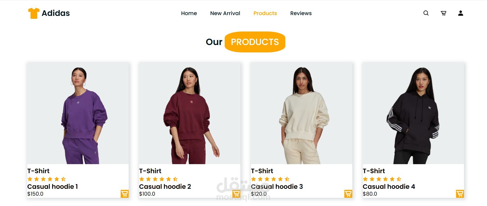Click the orange PRODUCTS badge

coord(255,42)
